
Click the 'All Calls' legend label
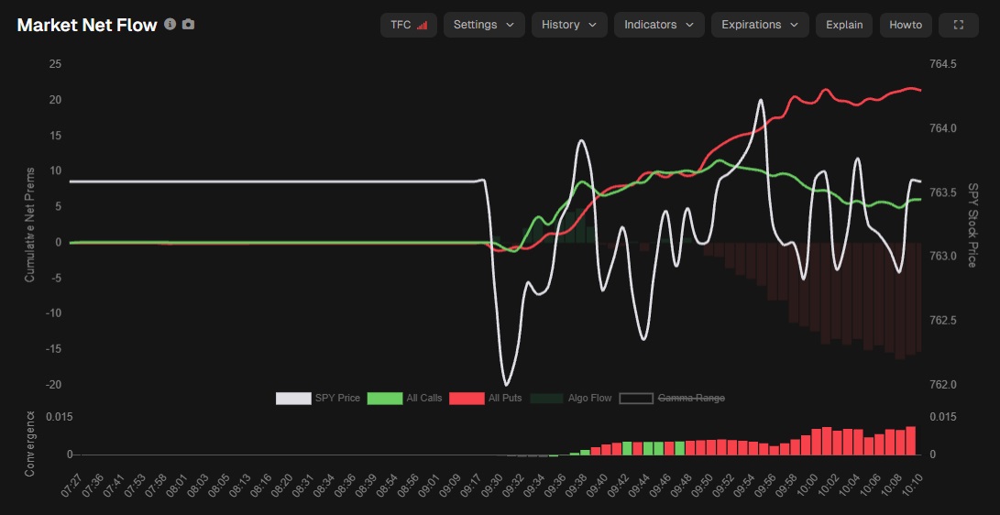pos(424,399)
